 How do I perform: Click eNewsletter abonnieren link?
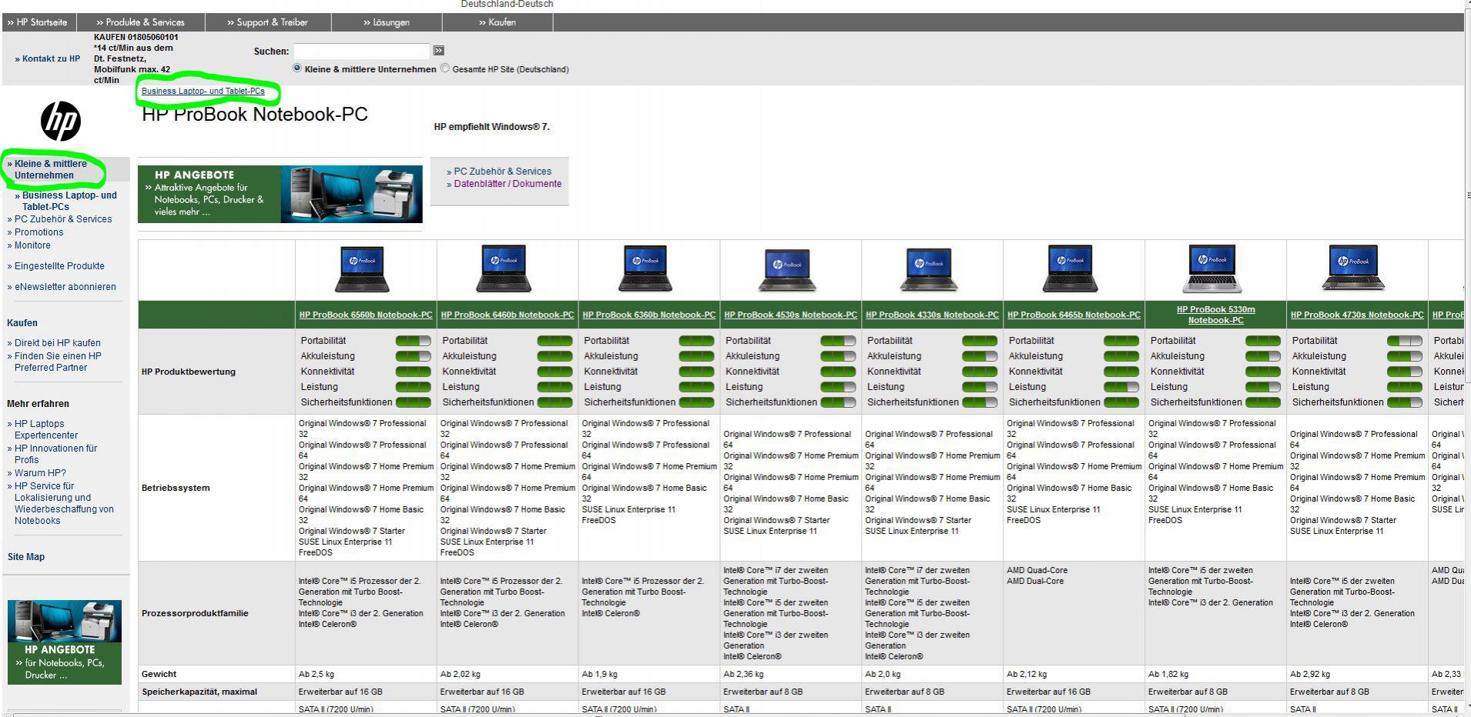point(62,287)
